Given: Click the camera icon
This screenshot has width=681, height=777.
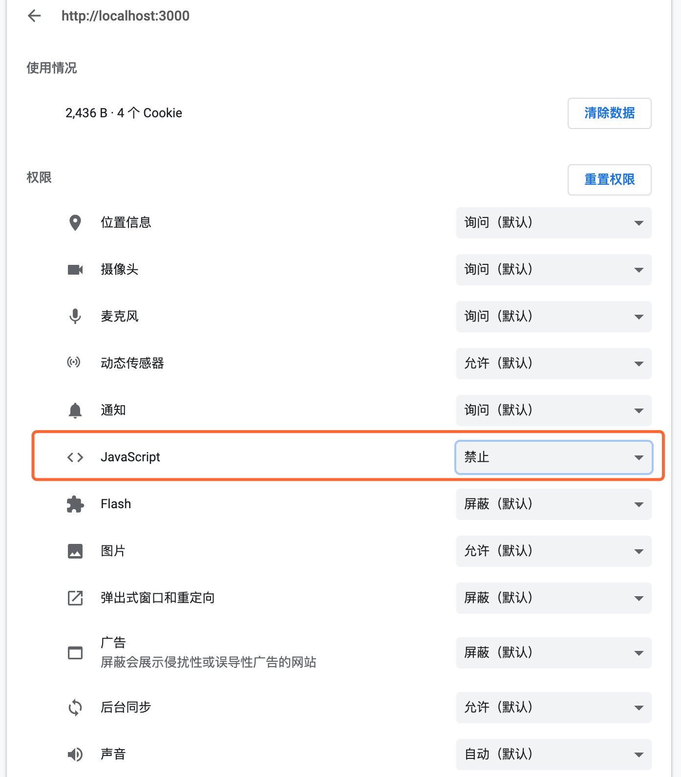Looking at the screenshot, I should click(x=75, y=269).
